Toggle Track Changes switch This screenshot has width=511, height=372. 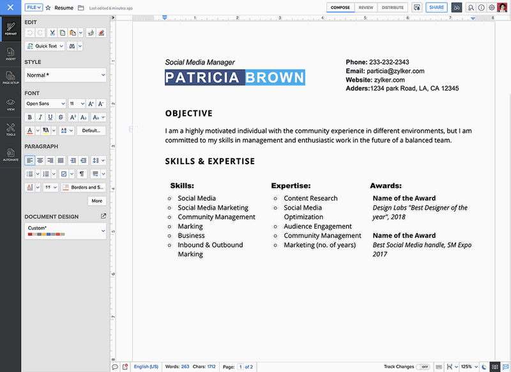423,367
